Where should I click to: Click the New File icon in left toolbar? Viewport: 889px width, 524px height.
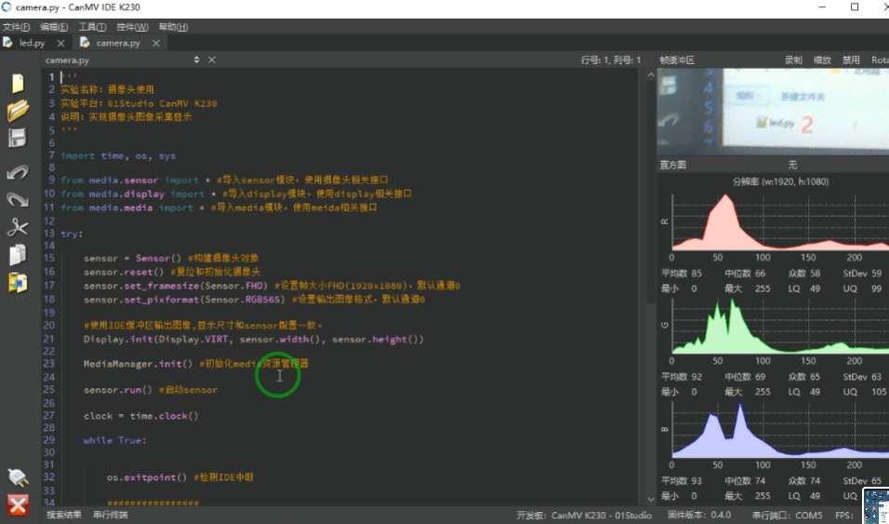point(18,84)
